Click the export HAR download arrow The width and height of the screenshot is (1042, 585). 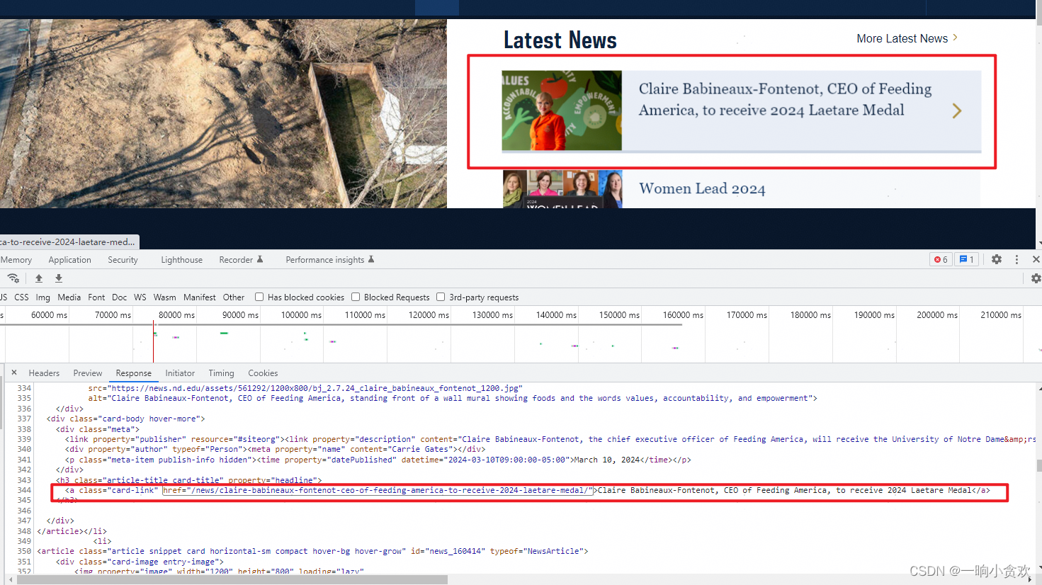pyautogui.click(x=59, y=278)
